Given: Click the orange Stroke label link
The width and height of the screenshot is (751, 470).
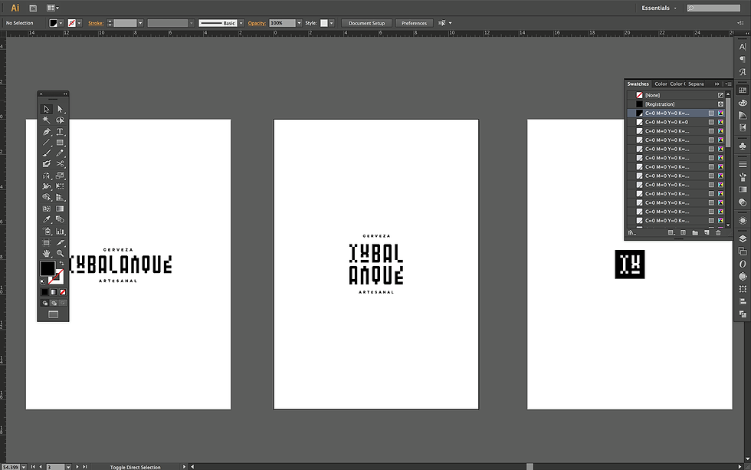Looking at the screenshot, I should (x=96, y=23).
